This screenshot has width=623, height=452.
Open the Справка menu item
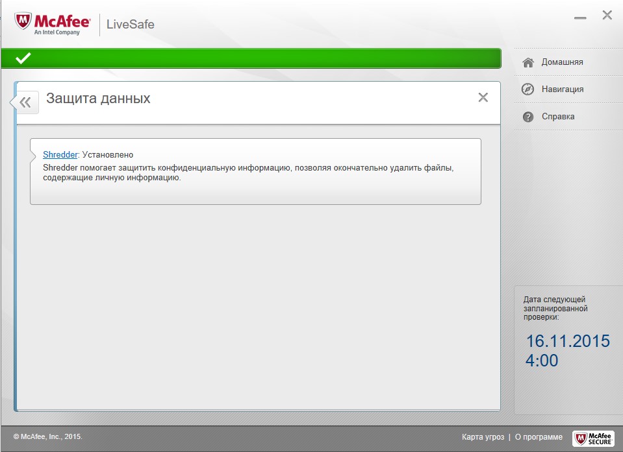pyautogui.click(x=558, y=117)
